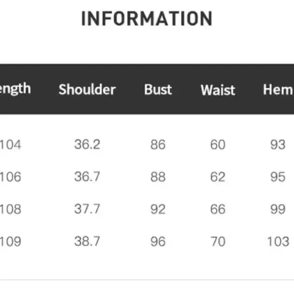The width and height of the screenshot is (294, 294).
Task: Click waist measurement 62
Action: (218, 177)
